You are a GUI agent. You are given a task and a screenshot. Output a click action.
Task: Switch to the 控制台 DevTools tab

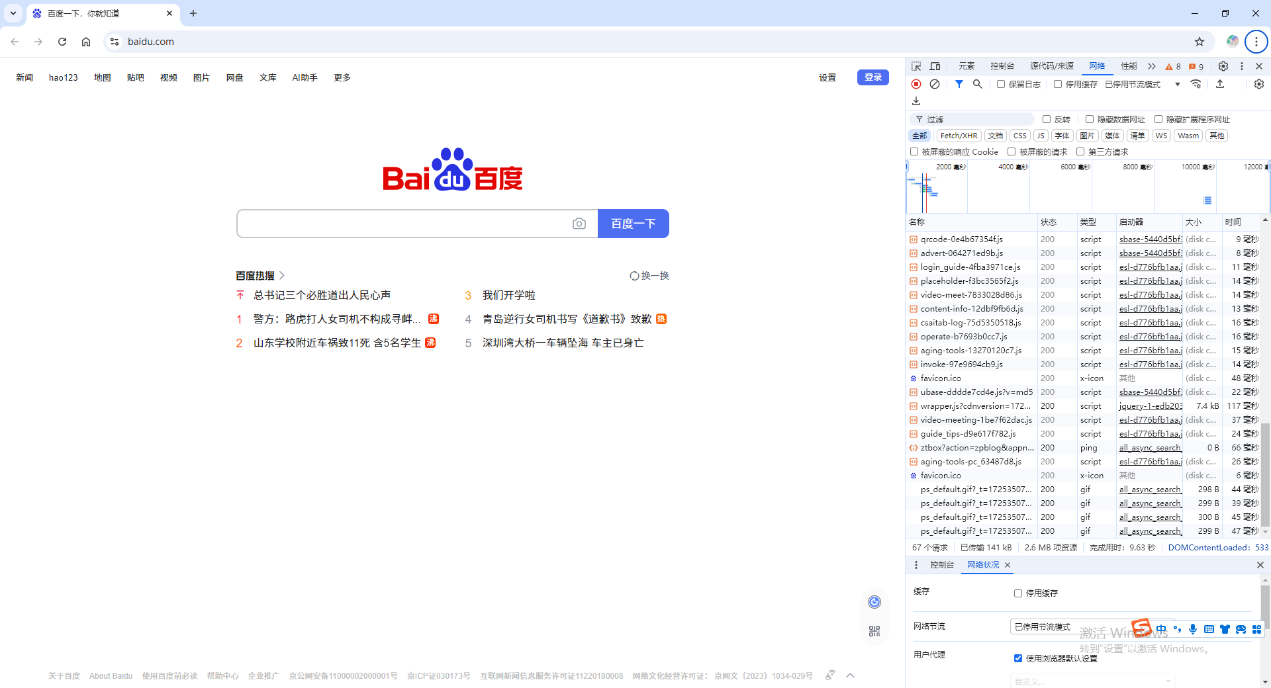1002,66
